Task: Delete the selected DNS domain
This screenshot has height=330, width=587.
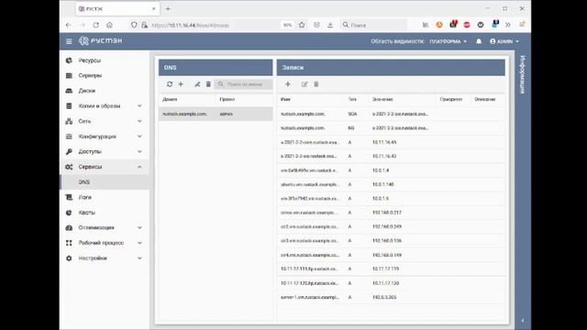Action: (208, 84)
